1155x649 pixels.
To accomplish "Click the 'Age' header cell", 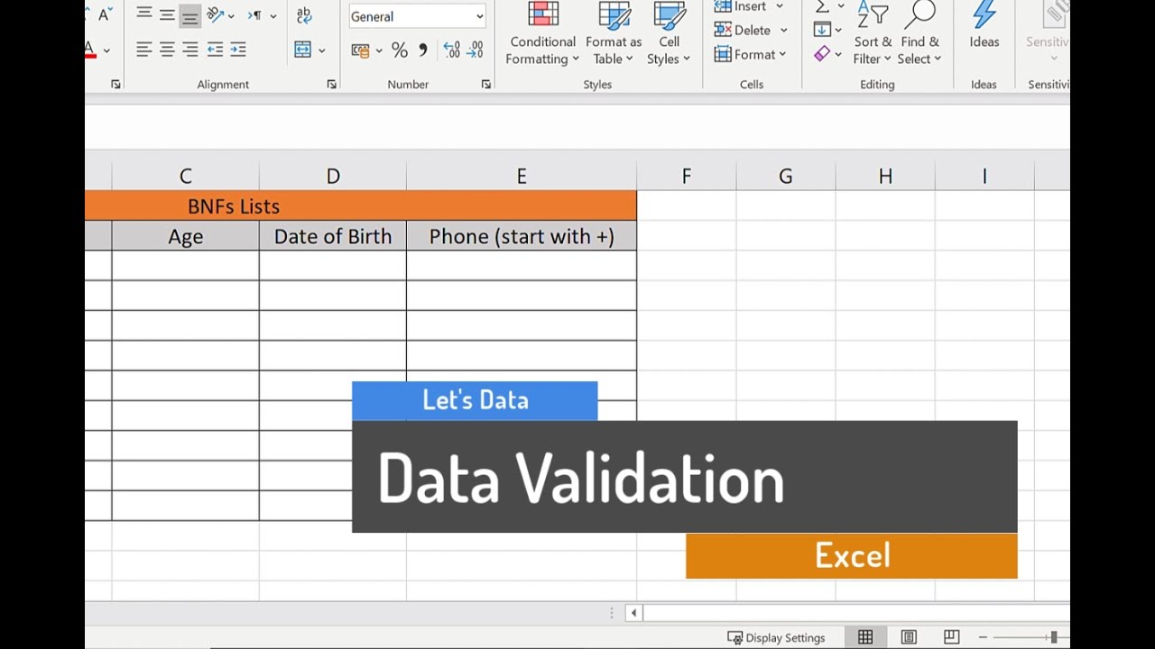I will (x=186, y=236).
